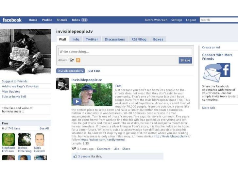Open the Discussions tab

pos(115,39)
